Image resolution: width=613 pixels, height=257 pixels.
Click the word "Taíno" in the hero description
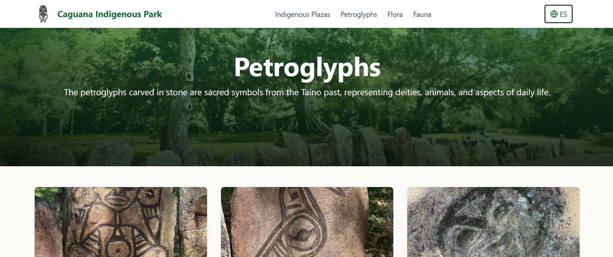(311, 92)
